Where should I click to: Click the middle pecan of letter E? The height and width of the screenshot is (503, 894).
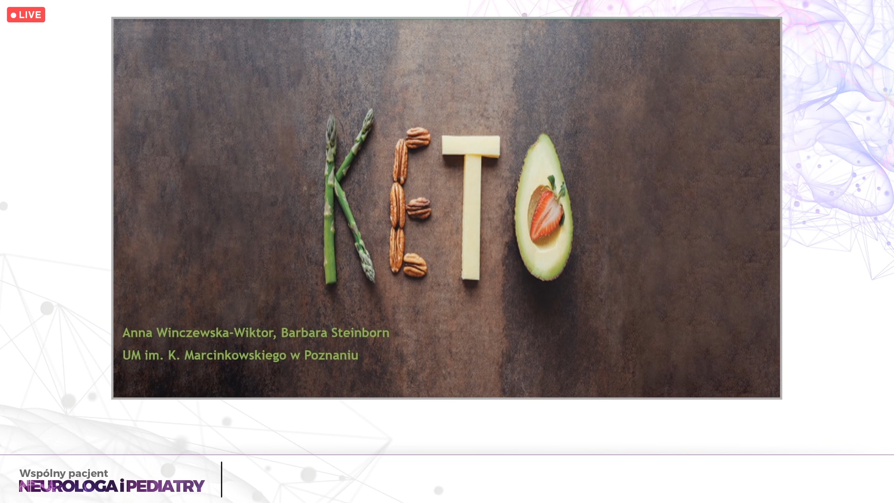[419, 208]
